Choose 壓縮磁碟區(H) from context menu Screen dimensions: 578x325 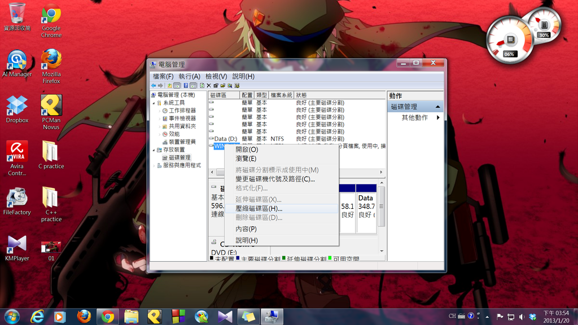tap(282, 209)
